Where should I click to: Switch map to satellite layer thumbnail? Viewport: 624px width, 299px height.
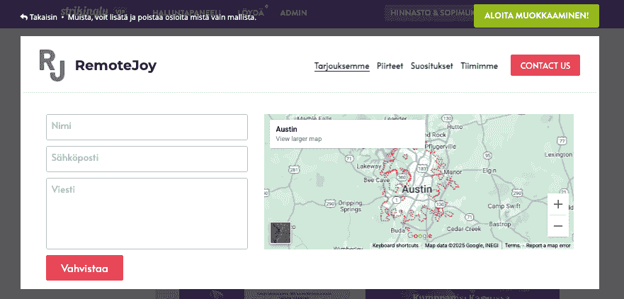click(x=280, y=233)
